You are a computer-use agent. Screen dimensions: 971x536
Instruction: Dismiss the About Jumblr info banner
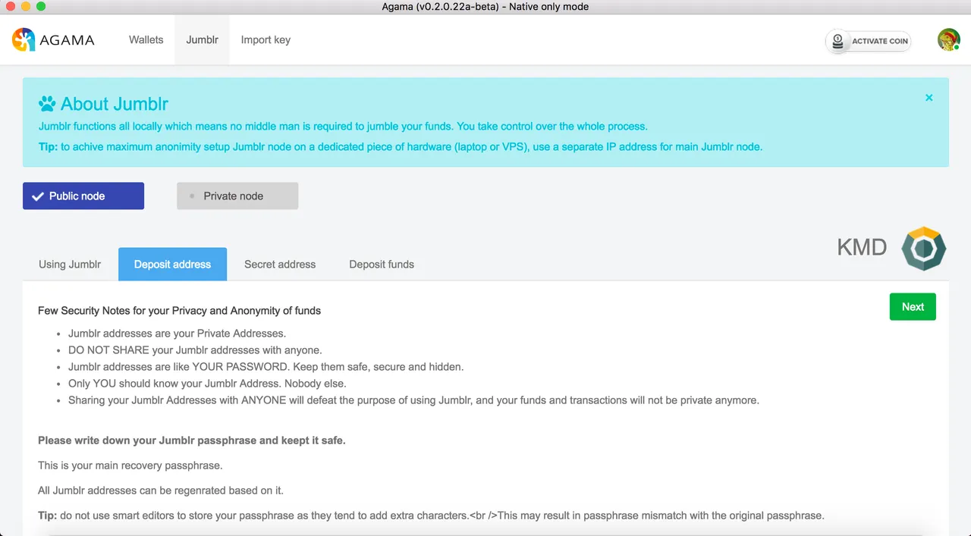(x=929, y=98)
